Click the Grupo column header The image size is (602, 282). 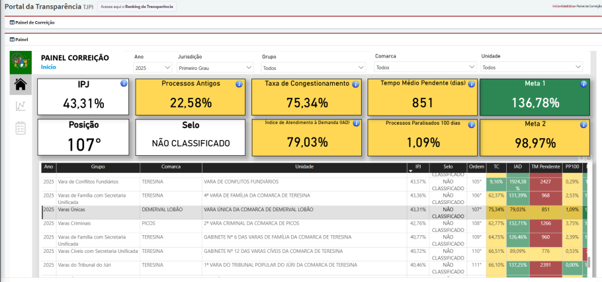point(98,167)
